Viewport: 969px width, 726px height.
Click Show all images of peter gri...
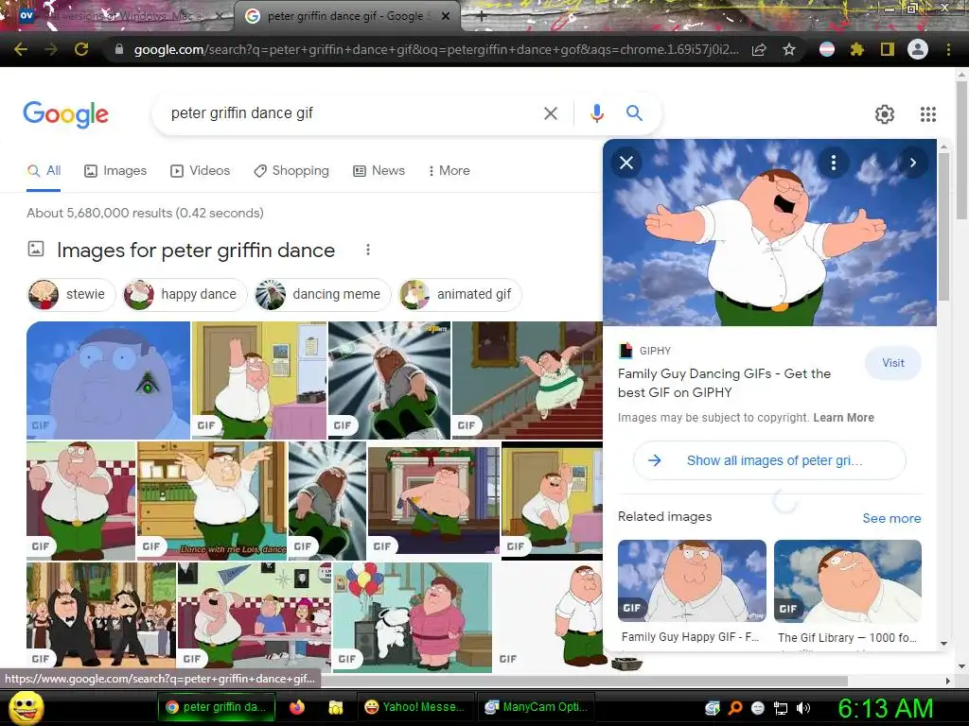point(769,460)
